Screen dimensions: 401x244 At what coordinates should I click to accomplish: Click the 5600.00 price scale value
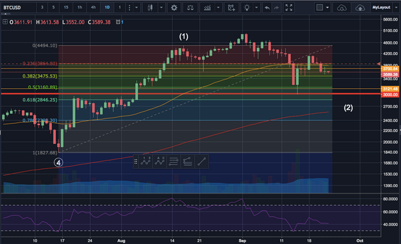390,19
